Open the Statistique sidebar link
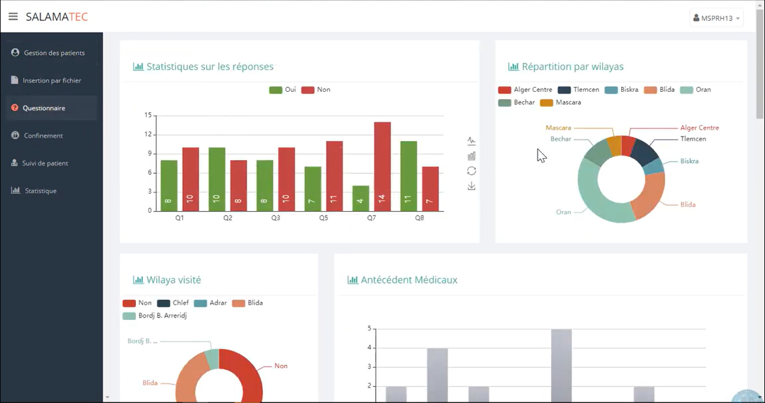This screenshot has width=765, height=403. pyautogui.click(x=41, y=191)
